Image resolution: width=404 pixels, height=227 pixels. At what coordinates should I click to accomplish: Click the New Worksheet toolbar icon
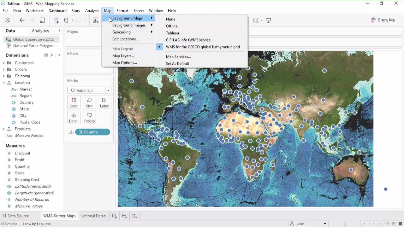tap(96, 20)
